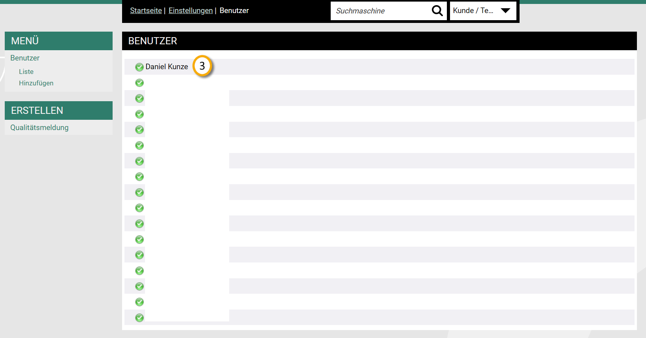646x338 pixels.
Task: Open the Kunde / Te... dropdown
Action: click(483, 11)
